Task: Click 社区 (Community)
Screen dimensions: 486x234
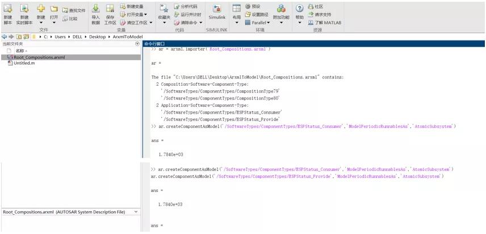Action: pos(316,6)
